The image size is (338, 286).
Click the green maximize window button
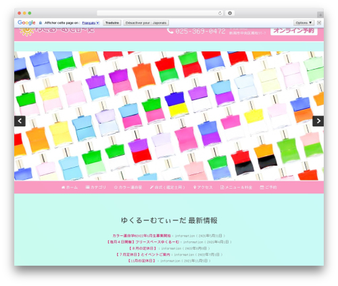[x=30, y=14]
